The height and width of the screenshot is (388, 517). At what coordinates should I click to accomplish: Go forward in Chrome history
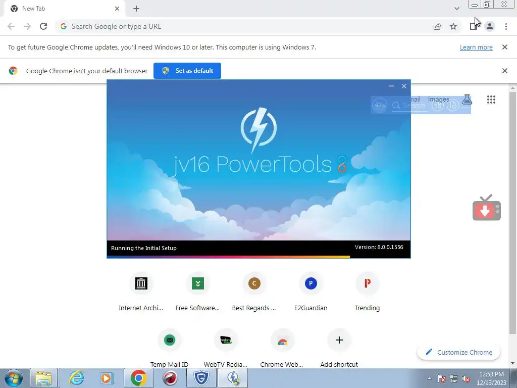pyautogui.click(x=27, y=26)
